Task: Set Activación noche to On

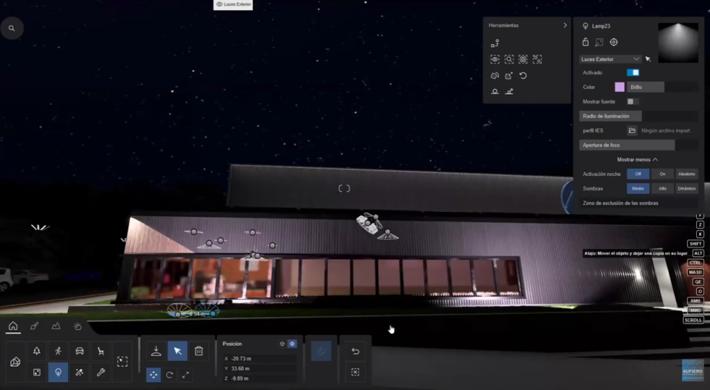Action: (662, 174)
